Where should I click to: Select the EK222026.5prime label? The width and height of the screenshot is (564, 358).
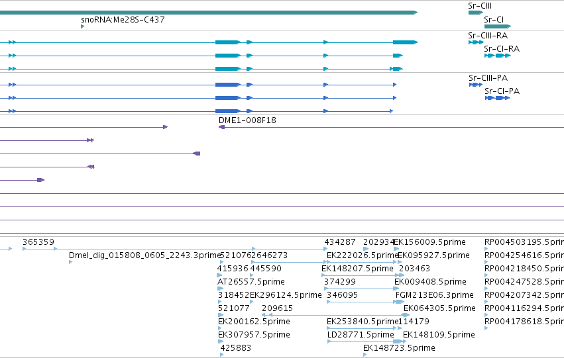[363, 255]
